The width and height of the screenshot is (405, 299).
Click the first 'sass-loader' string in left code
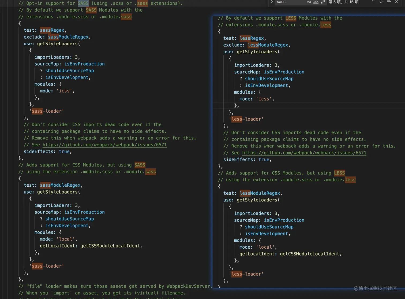coord(47,111)
